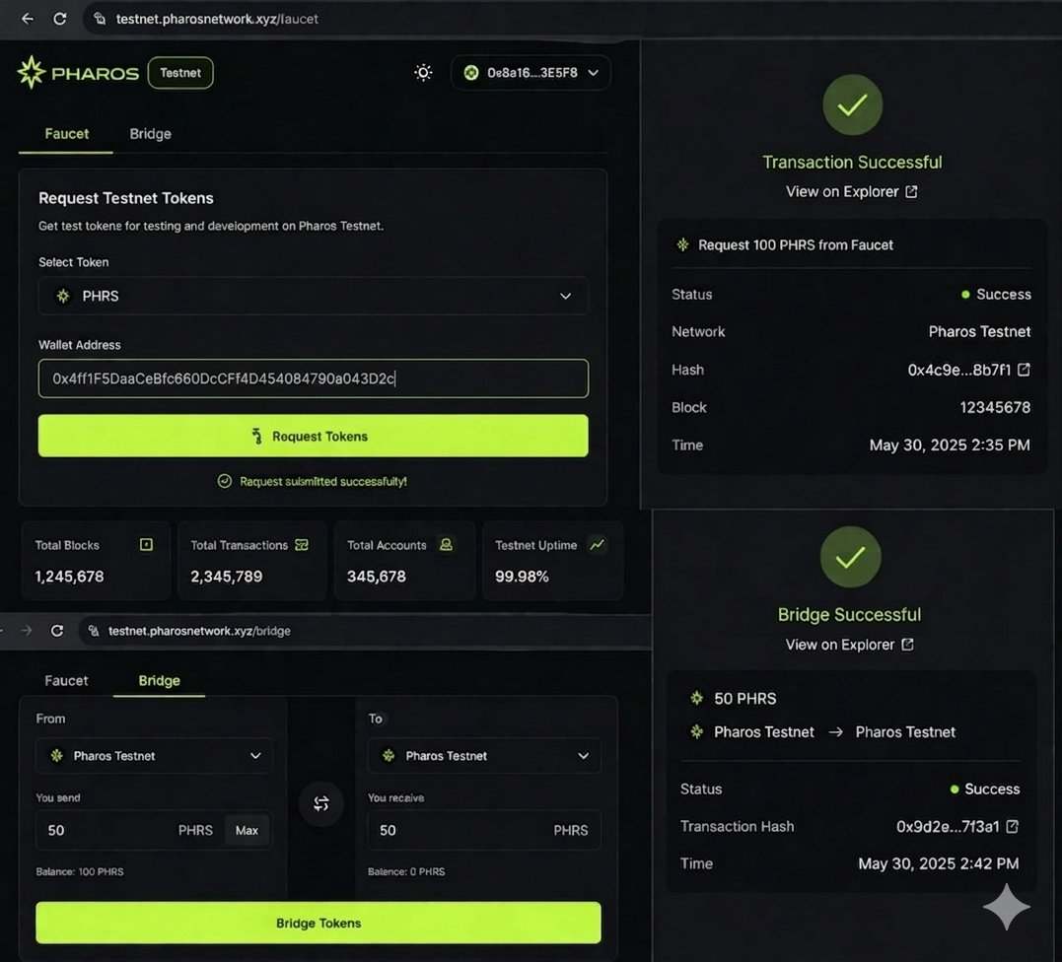Click the Balance: 100 PHRS text
This screenshot has width=1062, height=962.
[80, 871]
